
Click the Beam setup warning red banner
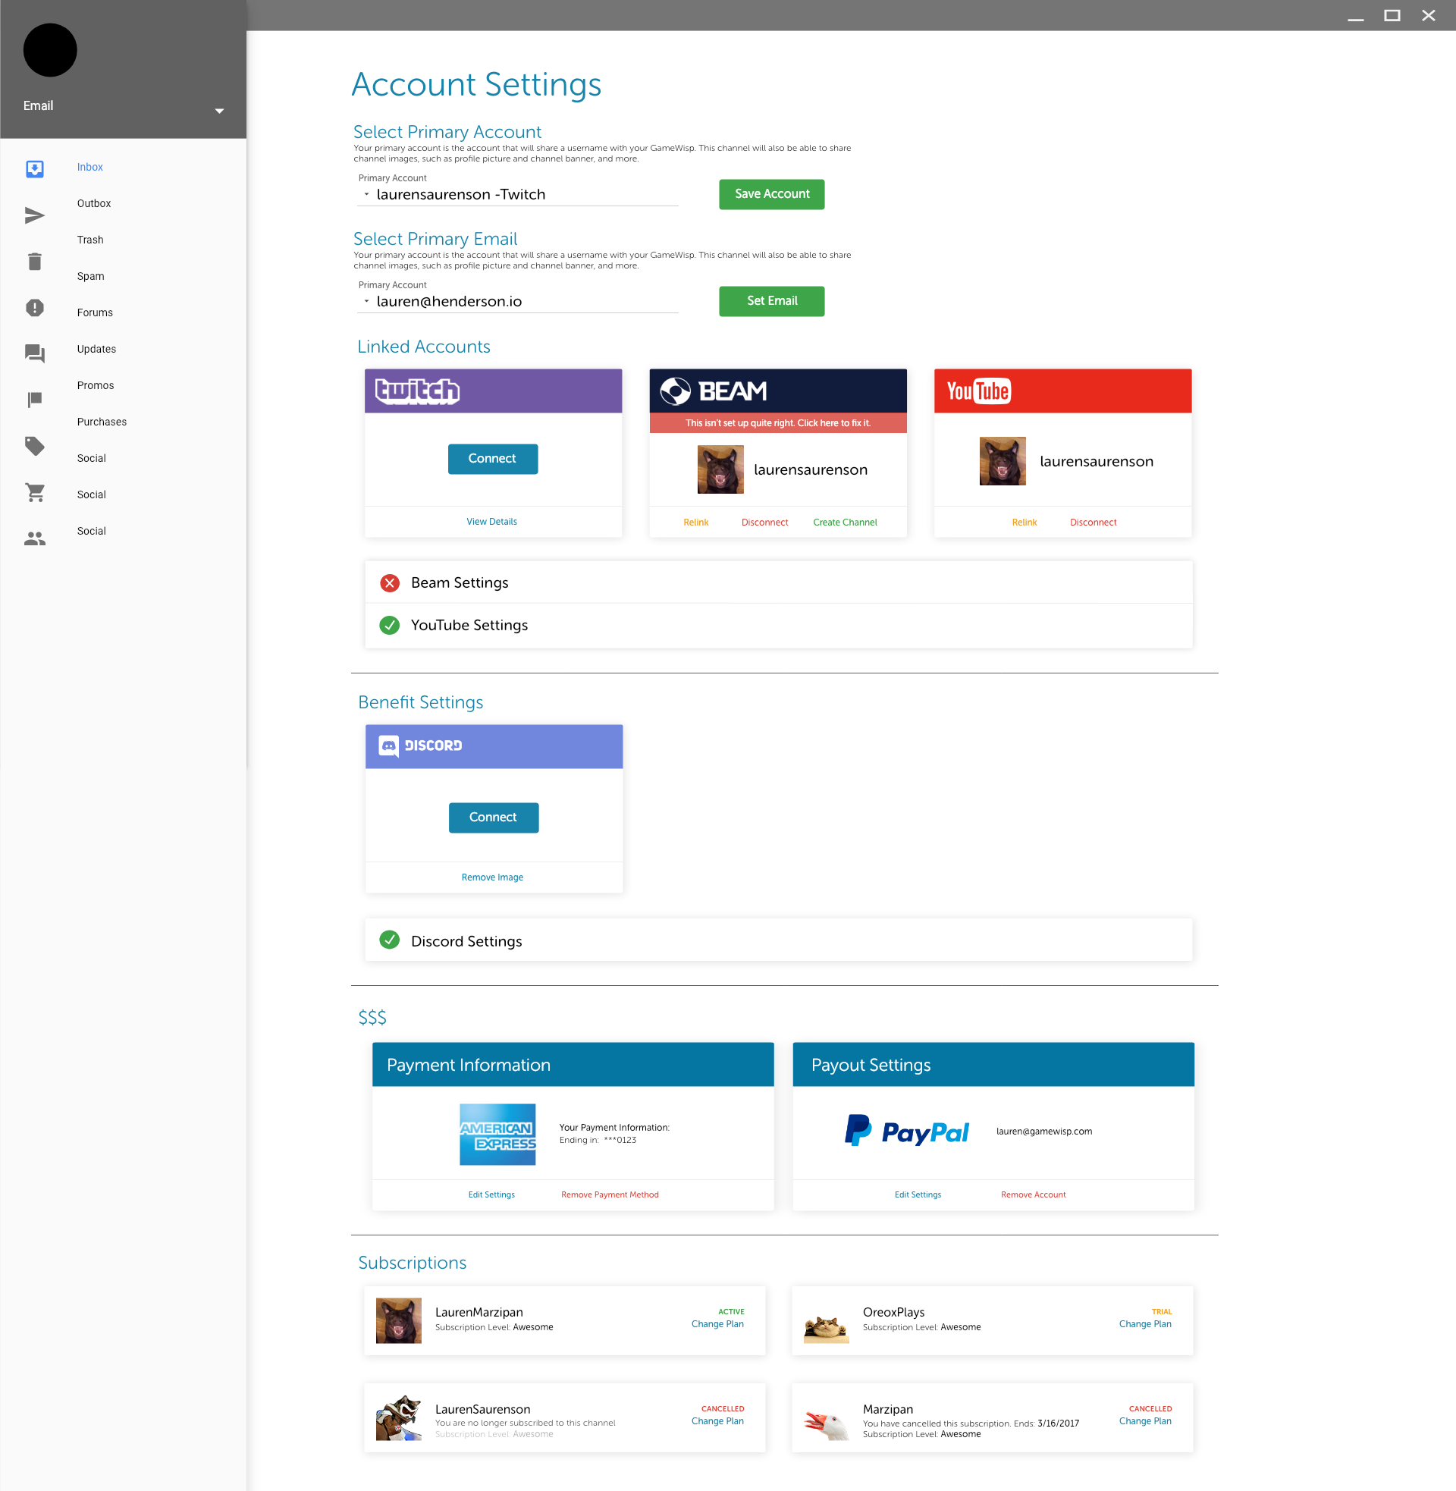click(778, 423)
